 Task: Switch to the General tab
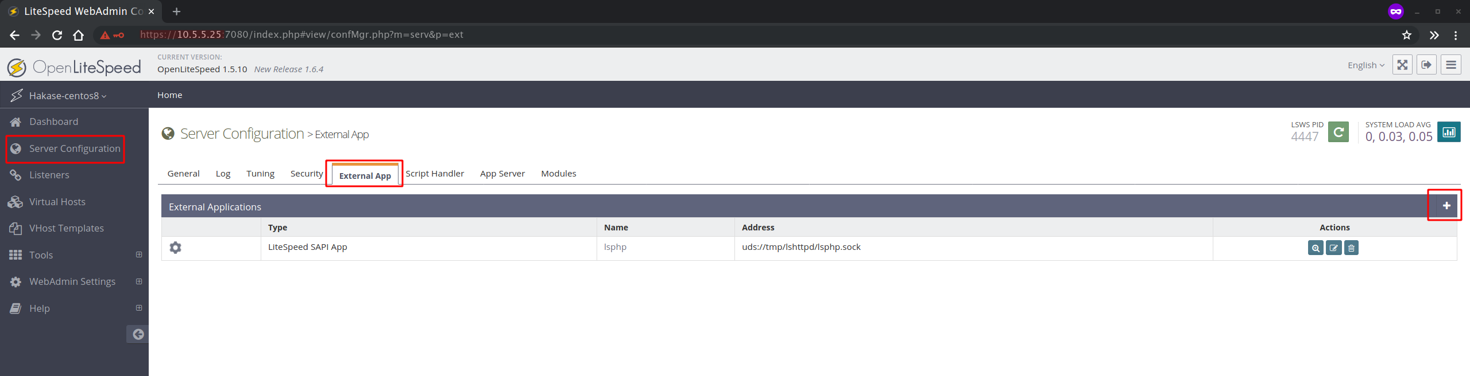coord(183,174)
